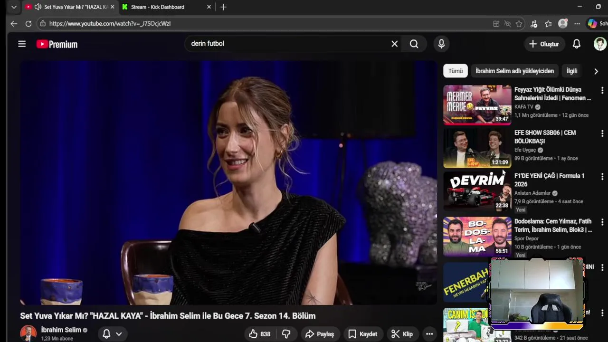Open options for the Feyyaz Yiğit video
This screenshot has height=342, width=608.
coord(602,90)
